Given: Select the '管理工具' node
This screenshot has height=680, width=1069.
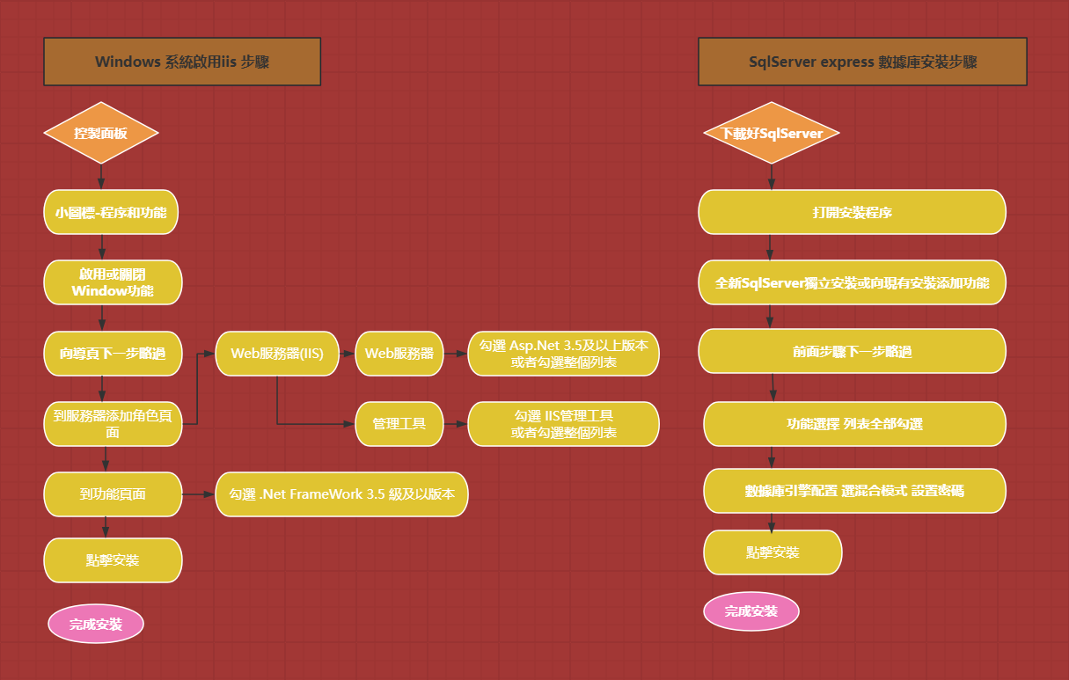Looking at the screenshot, I should pyautogui.click(x=399, y=424).
